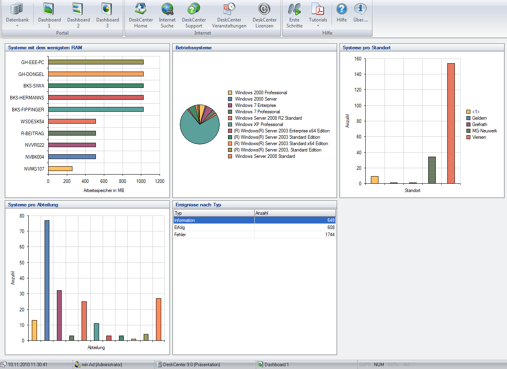
Task: Expand the Datenbank dropdown
Action: (x=17, y=26)
